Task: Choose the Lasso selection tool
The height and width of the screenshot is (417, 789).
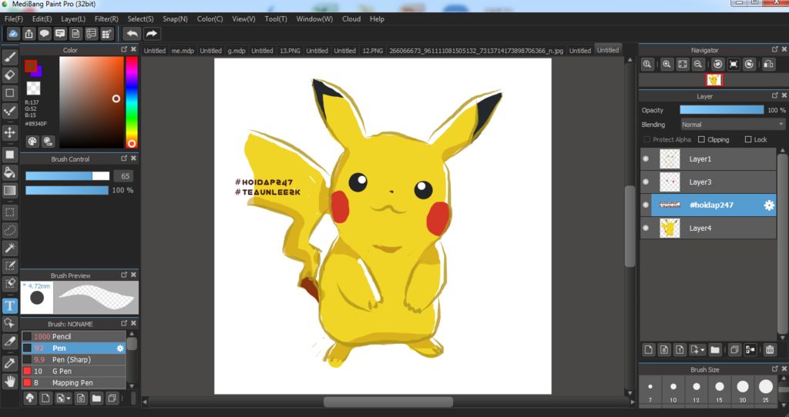Action: [9, 230]
